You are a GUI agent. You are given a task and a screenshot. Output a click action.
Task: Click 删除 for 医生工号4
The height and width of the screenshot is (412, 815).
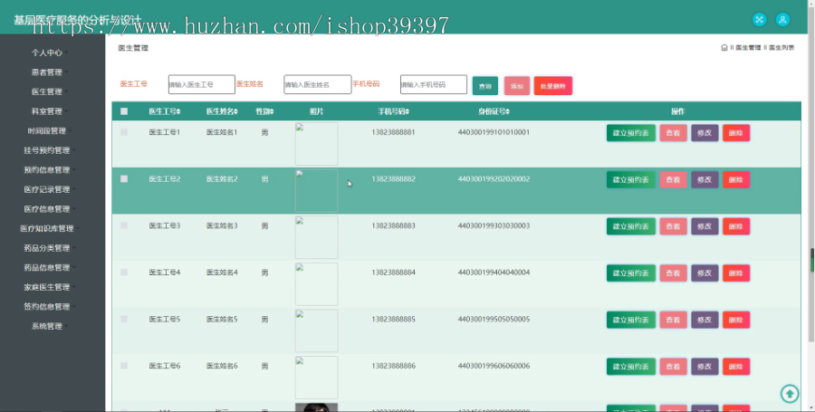pos(736,273)
